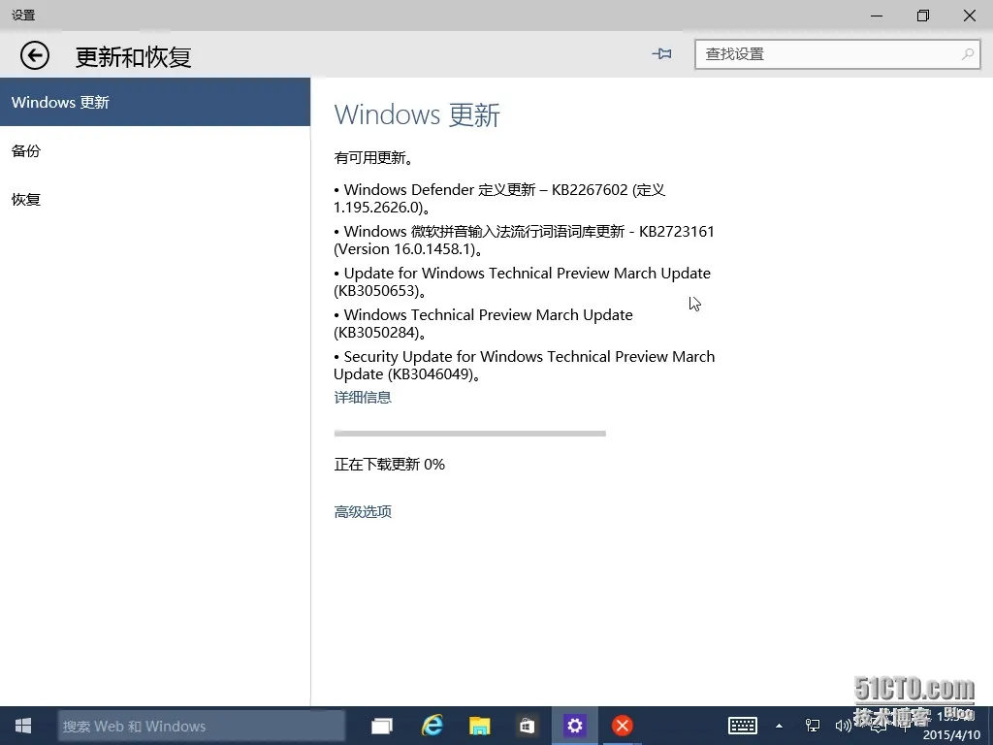Expand the hidden tray icons arrow
Viewport: 993px width, 745px height.
780,726
